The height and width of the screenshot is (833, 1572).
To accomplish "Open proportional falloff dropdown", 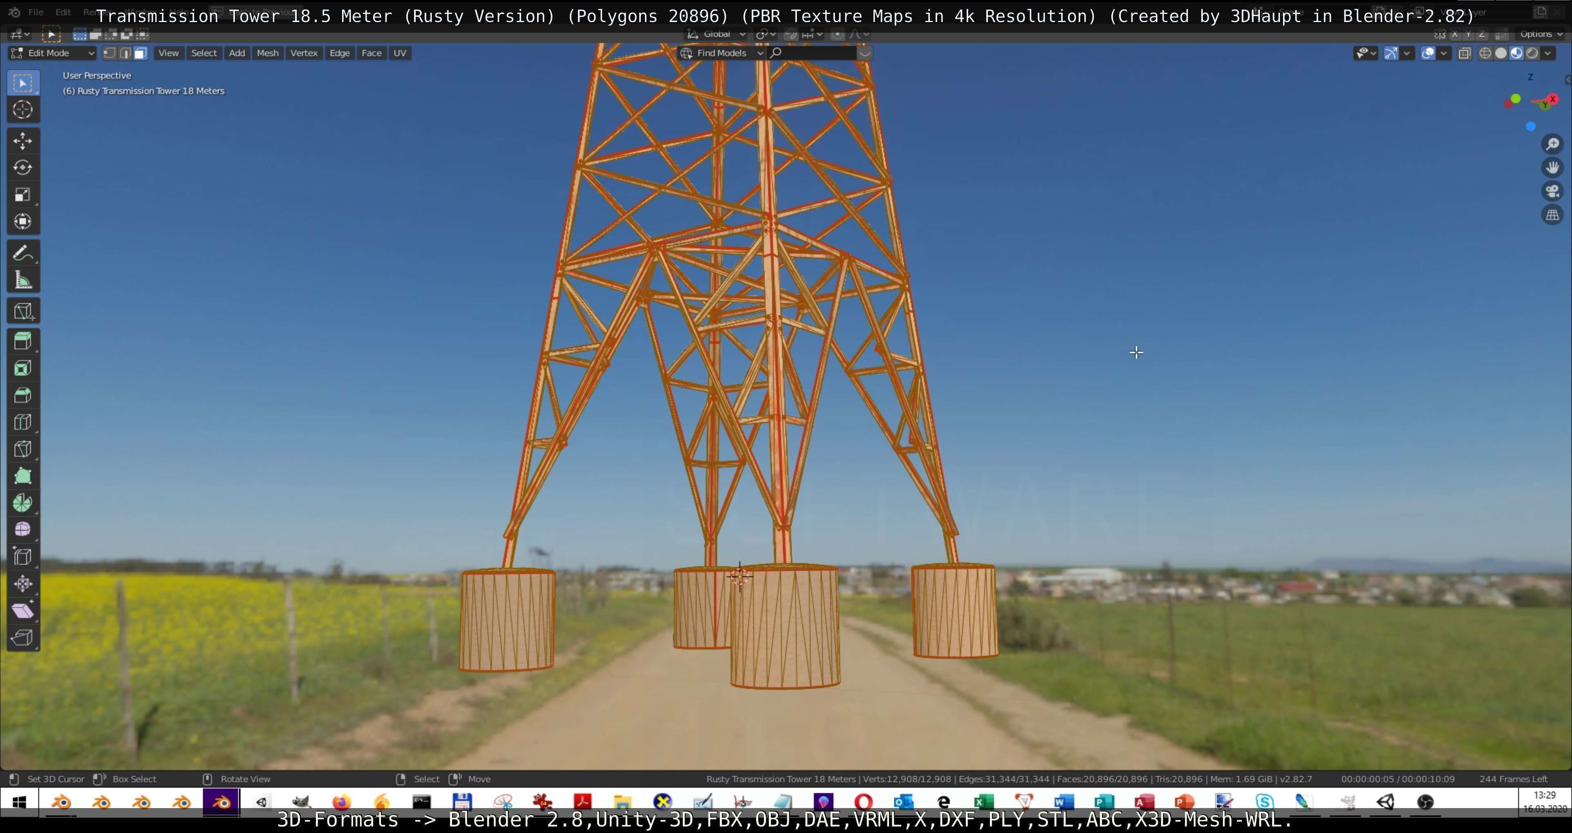I will [859, 34].
